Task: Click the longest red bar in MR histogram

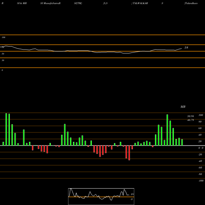Action: (129, 153)
